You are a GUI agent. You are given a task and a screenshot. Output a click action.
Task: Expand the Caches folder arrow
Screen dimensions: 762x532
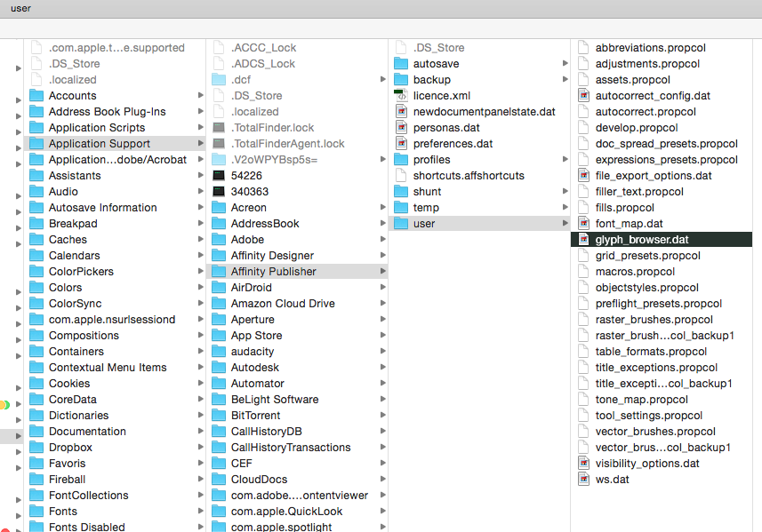[x=200, y=239]
